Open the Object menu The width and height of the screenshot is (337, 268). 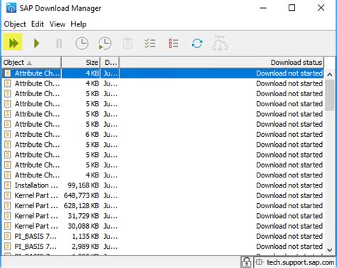[x=15, y=24]
